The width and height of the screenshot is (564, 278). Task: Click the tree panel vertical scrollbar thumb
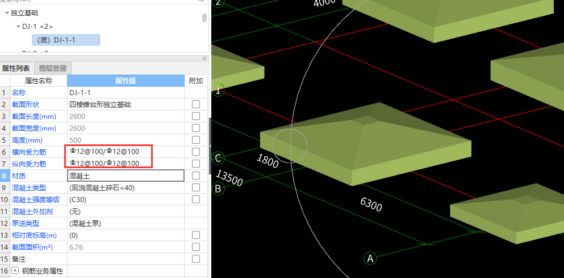(204, 18)
